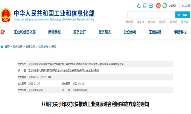Focus the search input field

pos(151,15)
